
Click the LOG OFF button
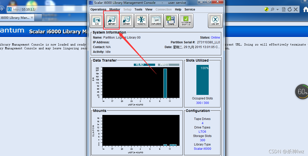tap(215, 21)
